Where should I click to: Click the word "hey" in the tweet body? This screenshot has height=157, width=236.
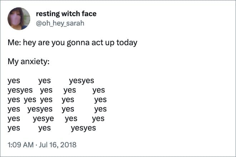30,43
